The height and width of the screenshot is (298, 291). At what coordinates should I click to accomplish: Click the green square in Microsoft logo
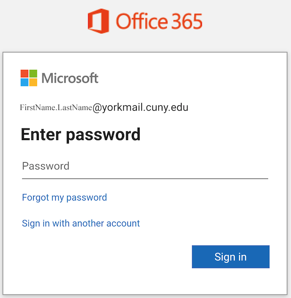[33, 74]
